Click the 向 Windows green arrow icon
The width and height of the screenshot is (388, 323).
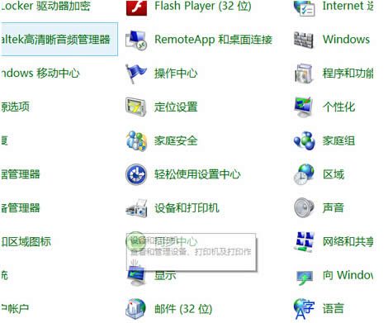tap(304, 277)
